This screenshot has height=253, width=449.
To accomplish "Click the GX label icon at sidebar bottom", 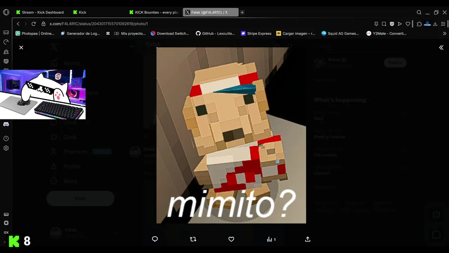I will pos(6,233).
